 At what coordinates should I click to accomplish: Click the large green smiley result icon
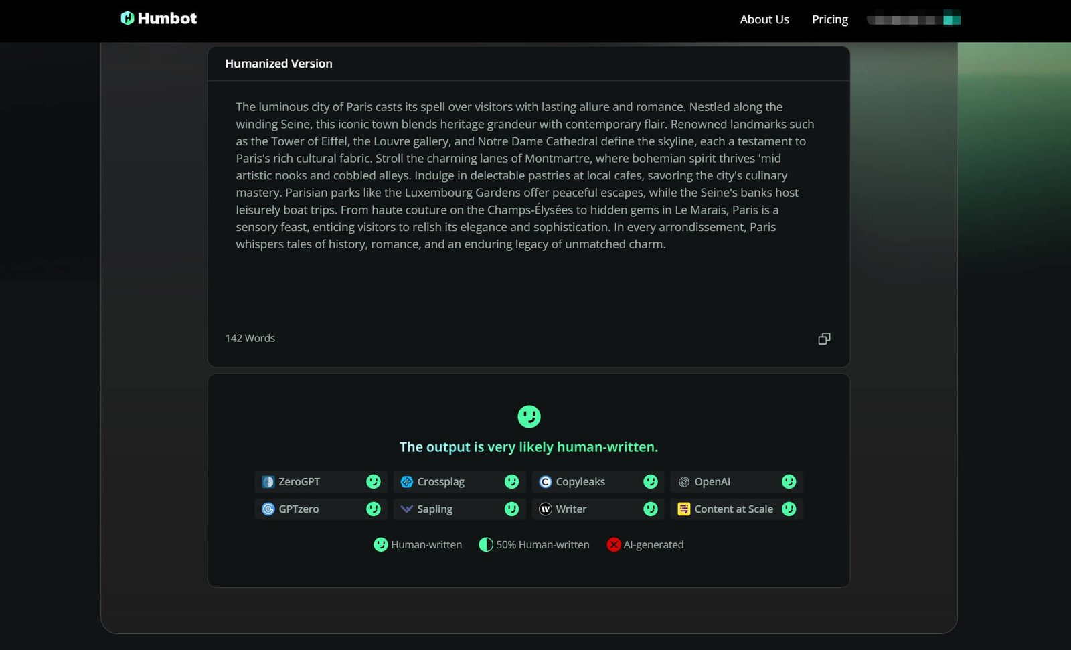click(529, 416)
